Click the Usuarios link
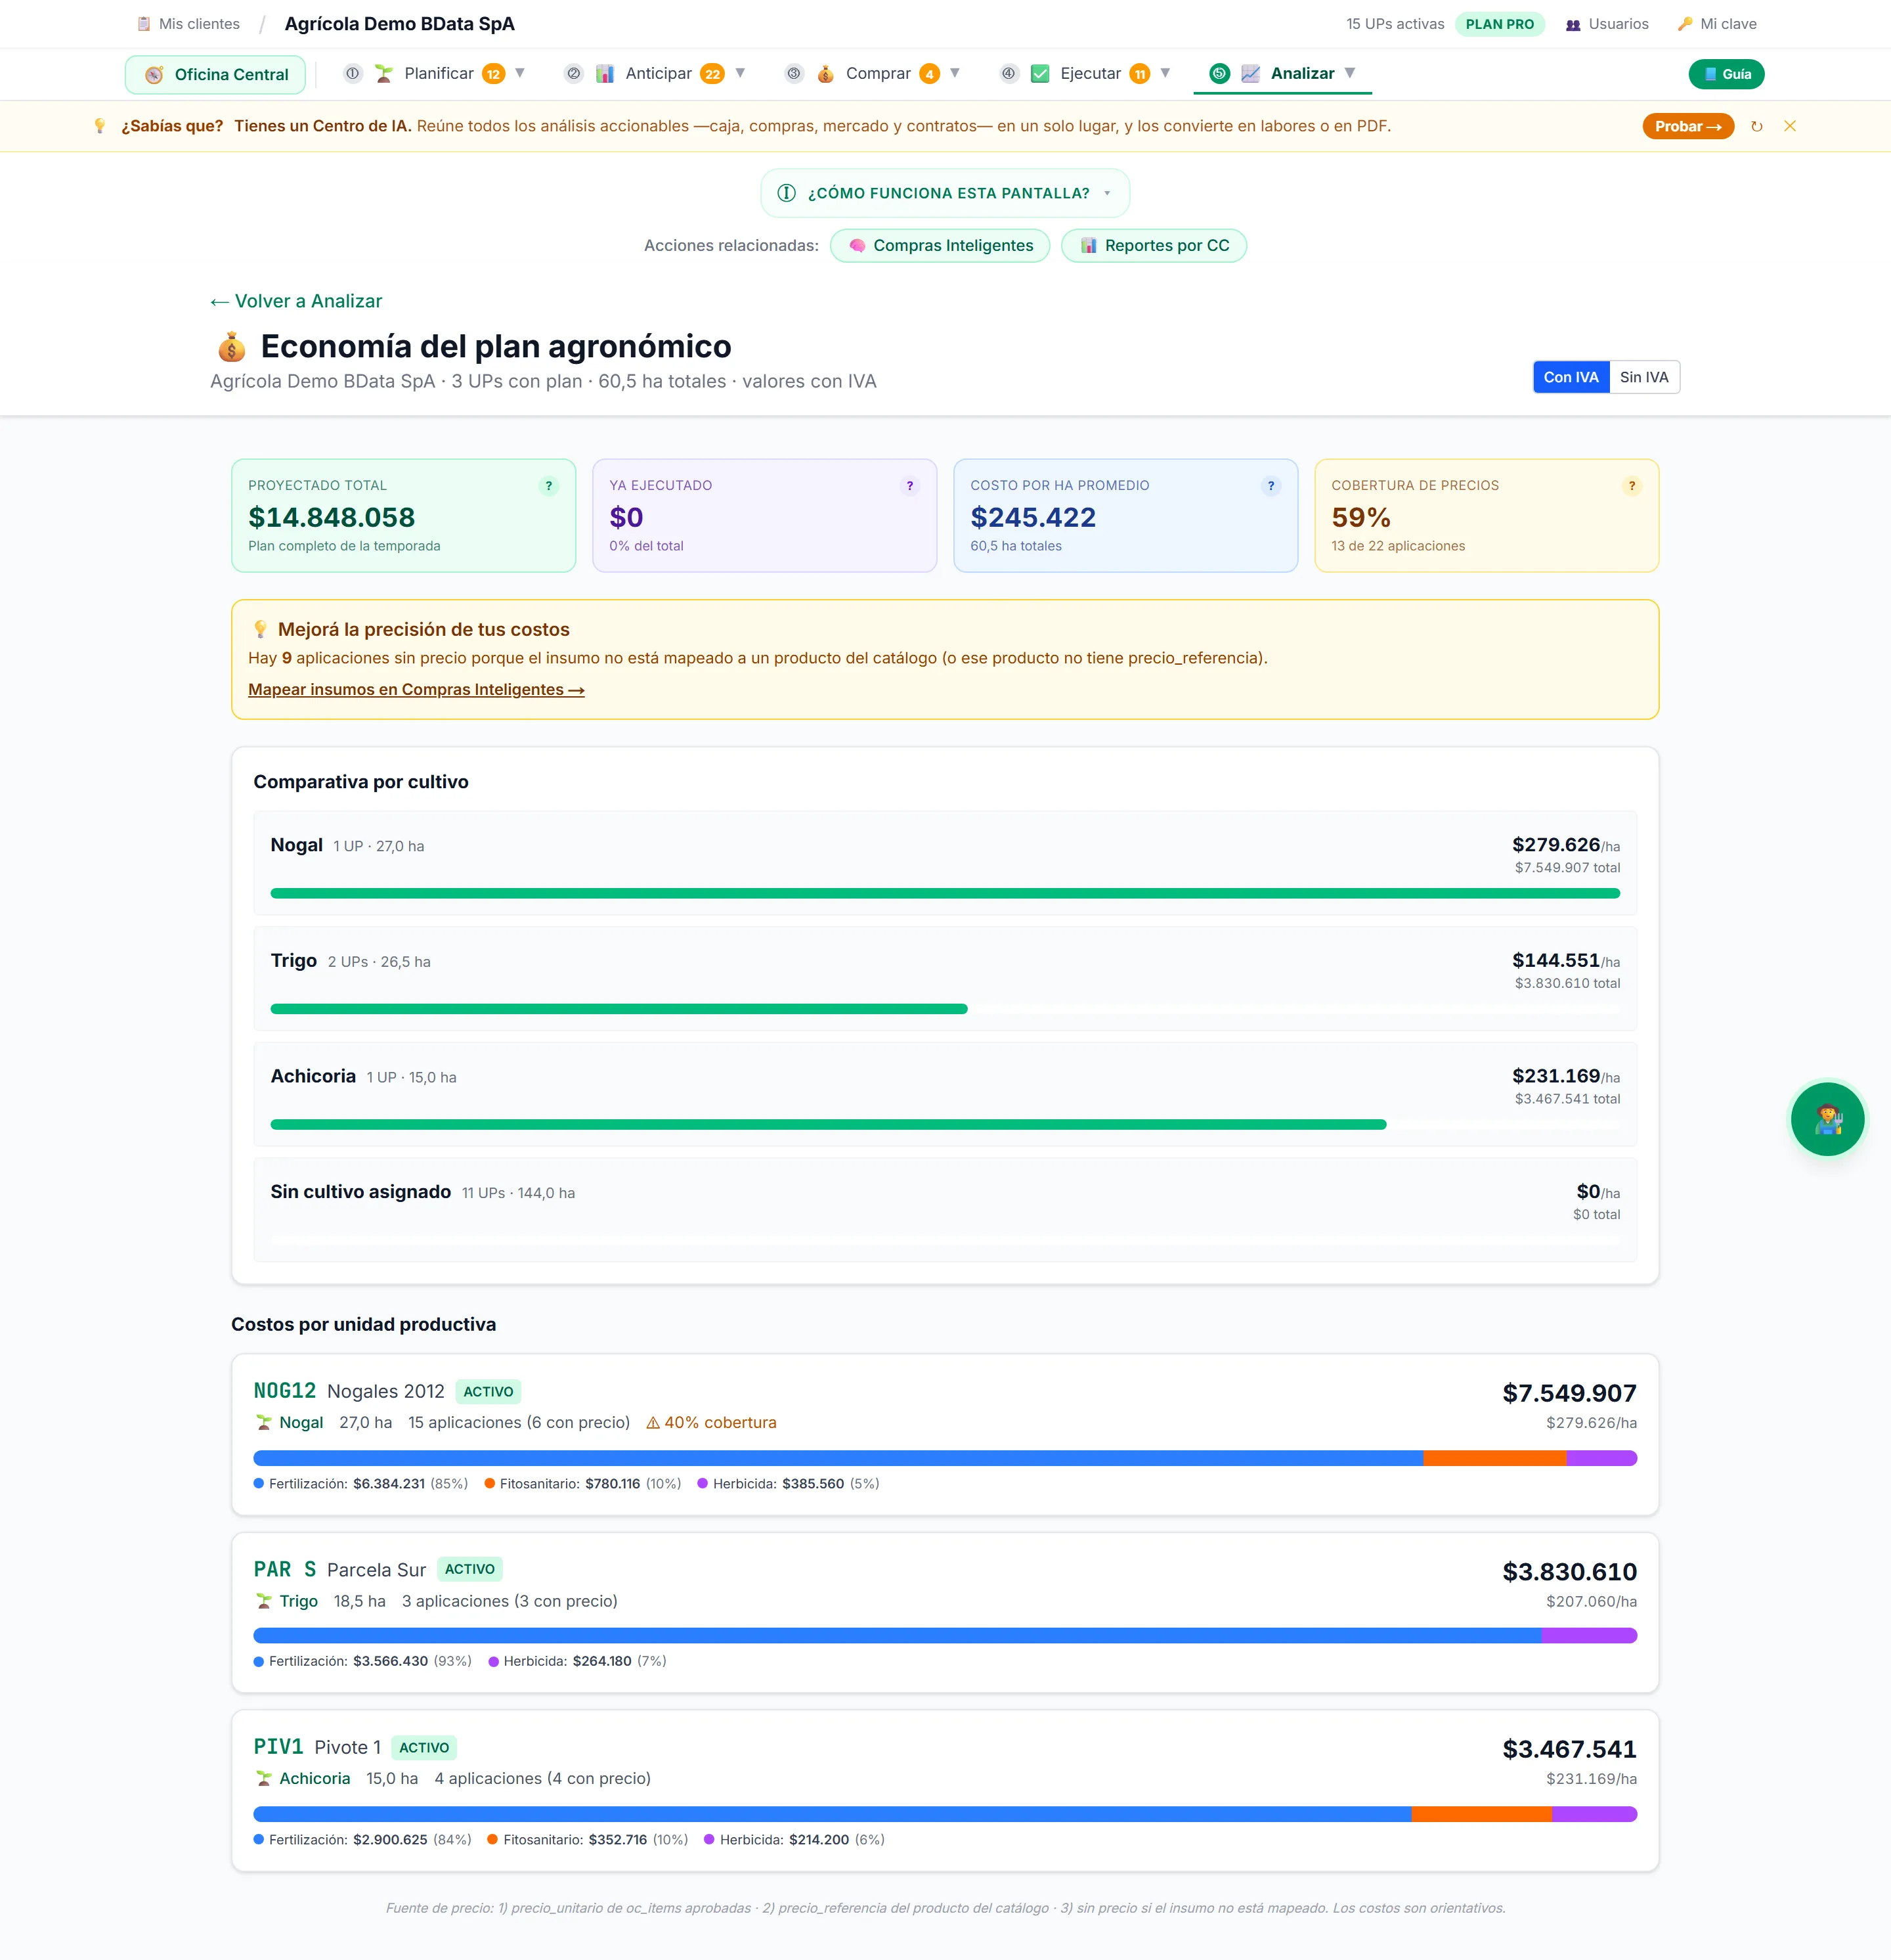Viewport: 1891px width, 1960px height. pyautogui.click(x=1607, y=24)
